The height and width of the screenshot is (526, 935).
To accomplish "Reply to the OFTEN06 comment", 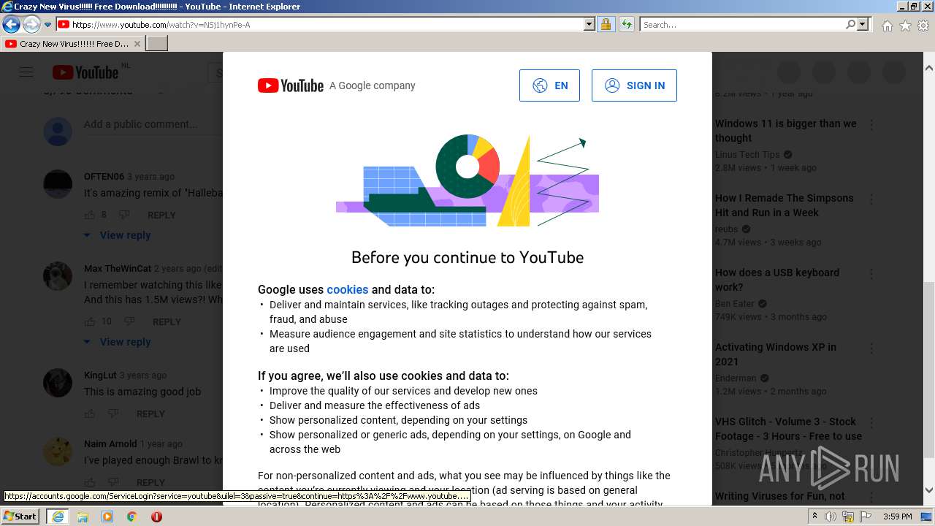I will coord(161,216).
